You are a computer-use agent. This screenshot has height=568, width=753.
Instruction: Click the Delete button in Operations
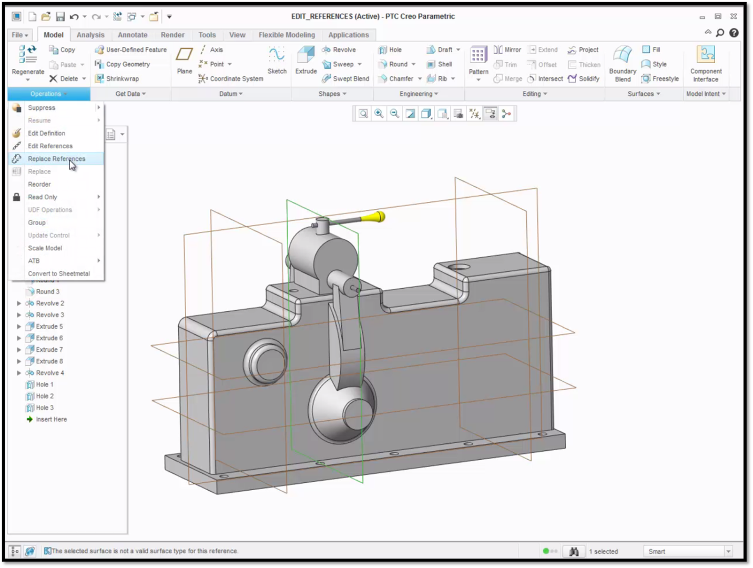pyautogui.click(x=64, y=79)
